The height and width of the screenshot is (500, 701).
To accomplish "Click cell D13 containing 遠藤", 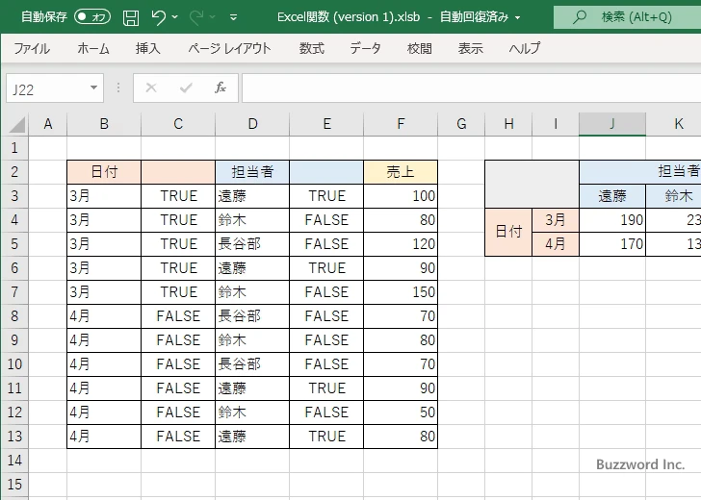I will [252, 437].
